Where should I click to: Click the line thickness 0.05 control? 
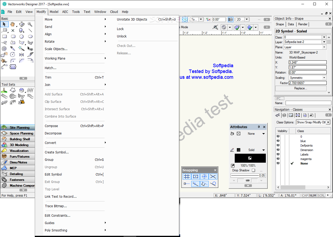248,176
